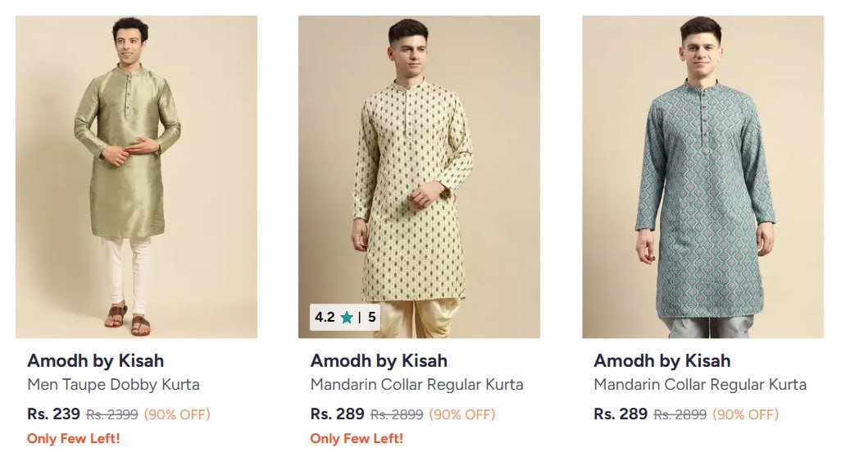Screen dimensions: 841x471
Task: Open the cream printed kurta product image
Action: click(419, 176)
